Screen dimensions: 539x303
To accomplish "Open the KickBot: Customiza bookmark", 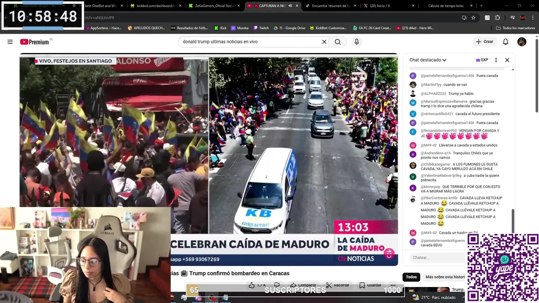I will (328, 28).
